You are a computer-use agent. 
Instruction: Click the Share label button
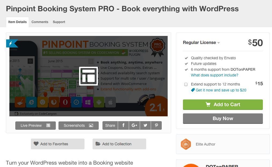(x=110, y=125)
